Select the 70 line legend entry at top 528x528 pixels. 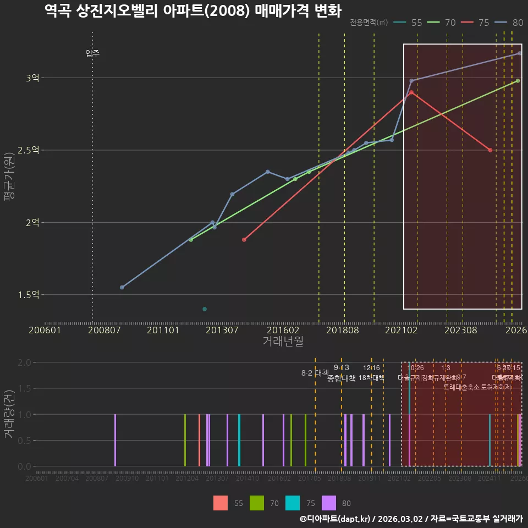click(442, 23)
